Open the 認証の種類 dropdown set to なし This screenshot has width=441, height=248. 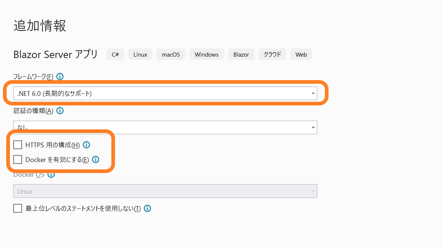[165, 127]
